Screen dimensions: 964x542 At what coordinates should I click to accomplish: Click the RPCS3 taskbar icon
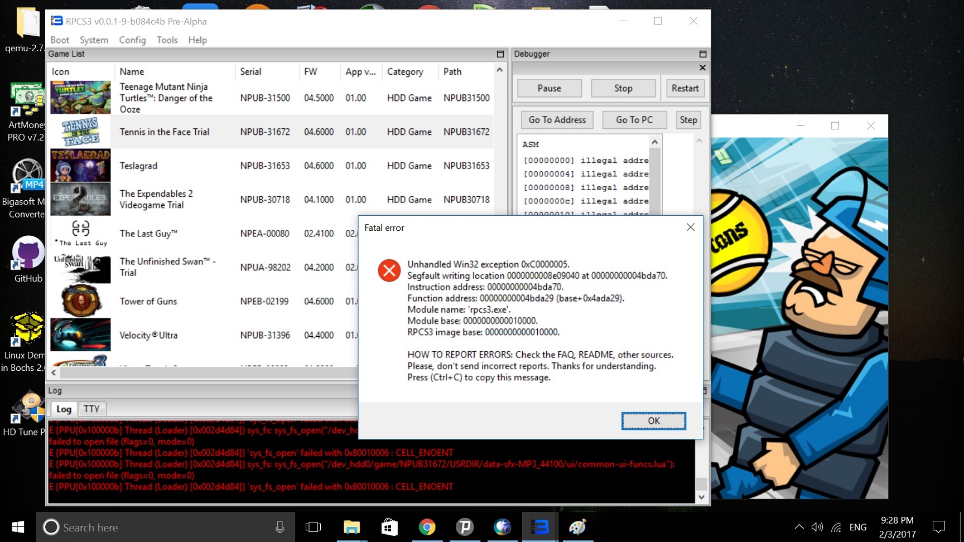click(539, 527)
